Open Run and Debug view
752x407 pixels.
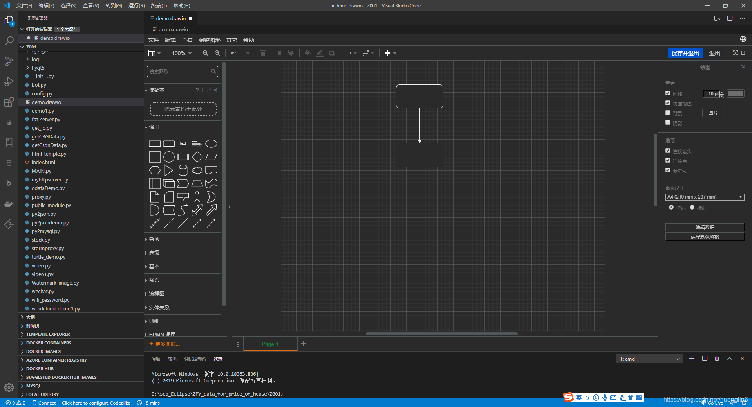[9, 82]
